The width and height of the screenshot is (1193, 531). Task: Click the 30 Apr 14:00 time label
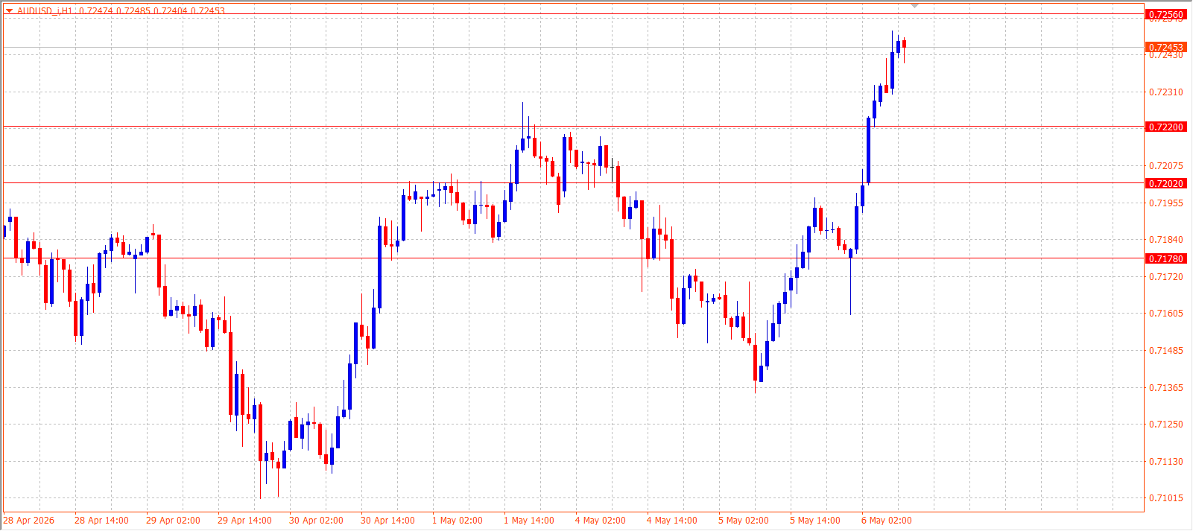coord(387,521)
